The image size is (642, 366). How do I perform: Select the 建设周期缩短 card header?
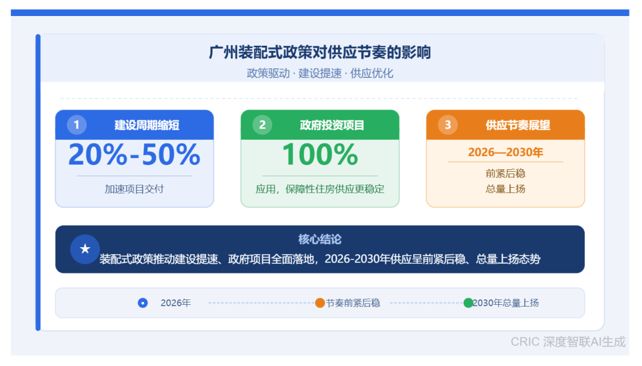[x=146, y=125]
